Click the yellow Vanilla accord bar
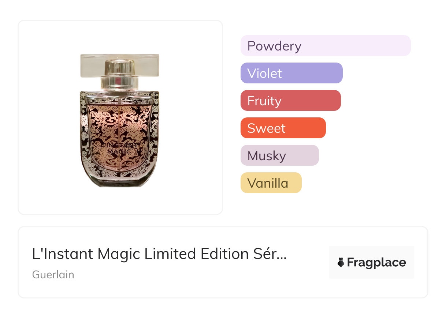This screenshot has height=316, width=446. point(271,183)
